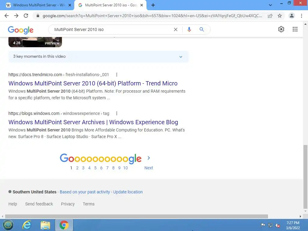Screen dimensions: 308x231
Task: Open the Action Center flag icon
Action: [x=263, y=225]
